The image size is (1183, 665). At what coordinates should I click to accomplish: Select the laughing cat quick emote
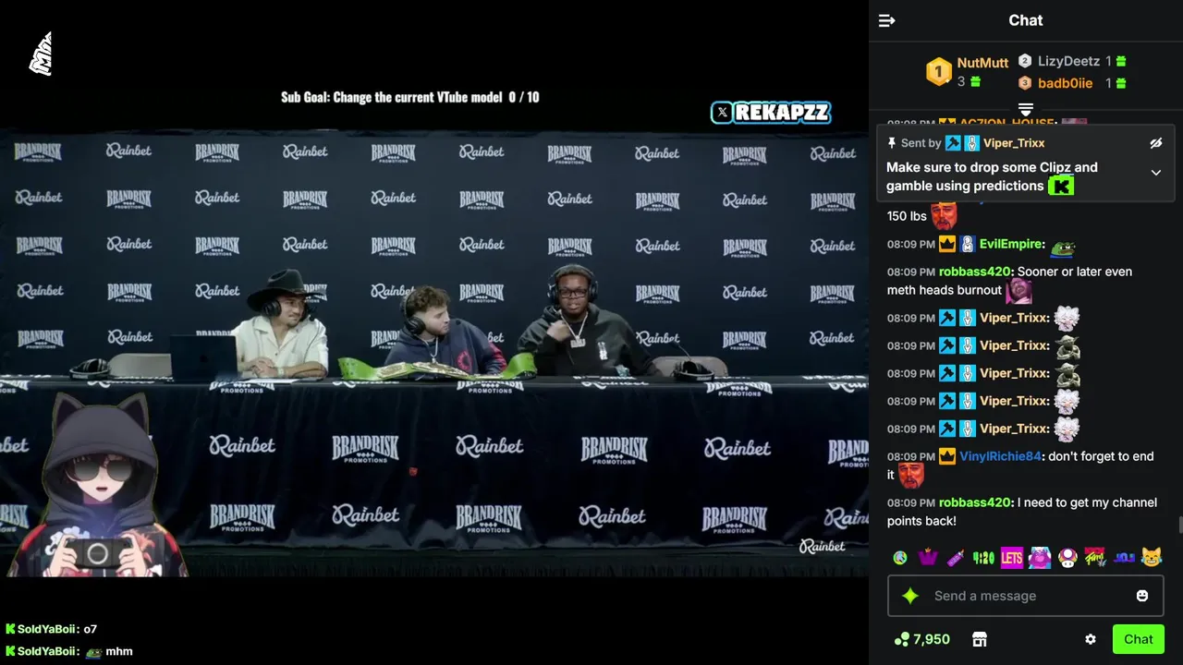[x=1152, y=558]
